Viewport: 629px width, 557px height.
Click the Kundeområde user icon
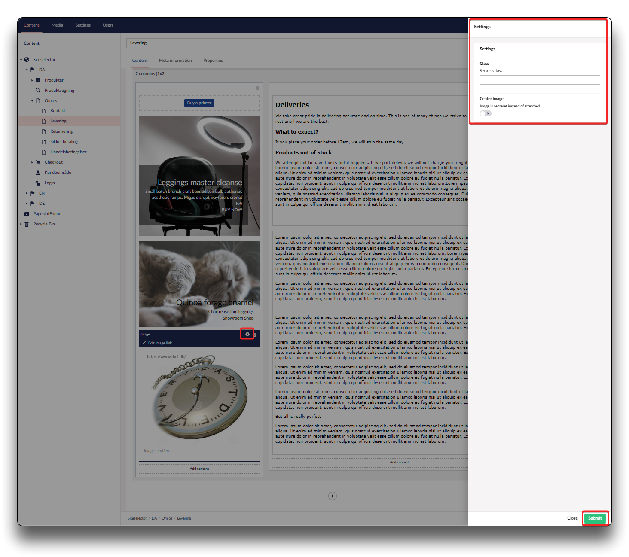[38, 173]
